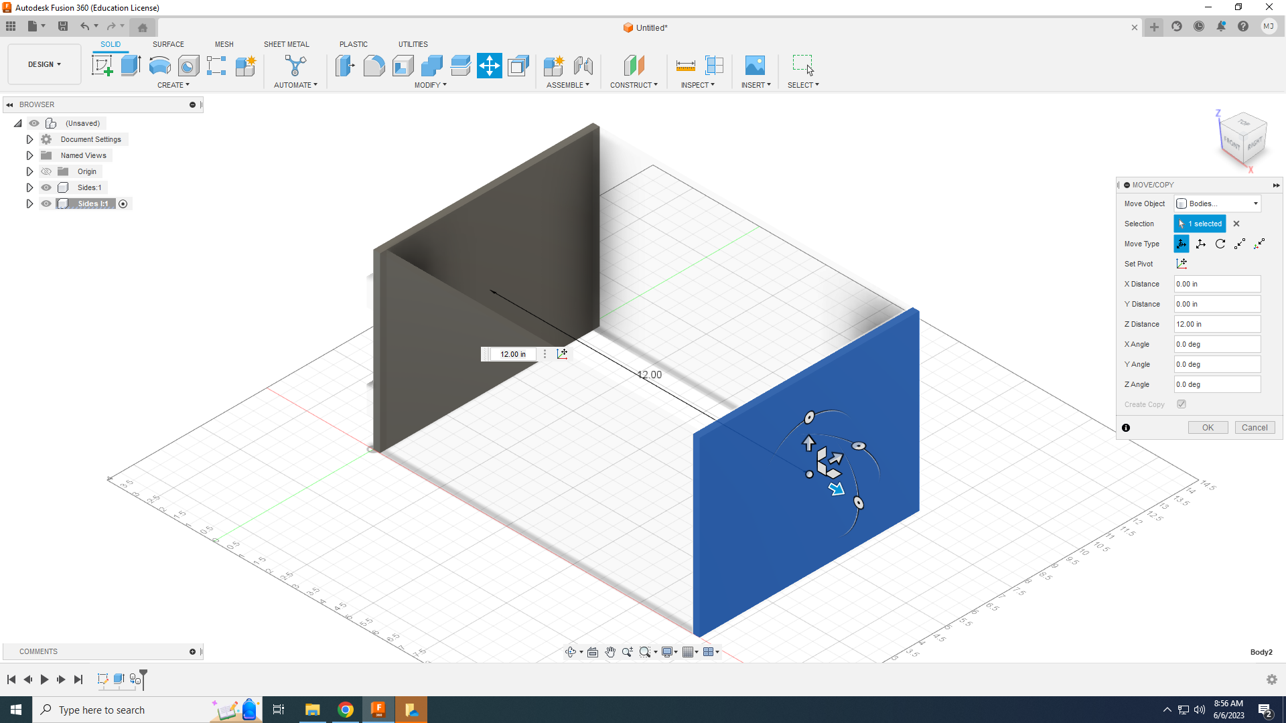This screenshot has width=1286, height=723.
Task: Click the Joint tool in Assemble
Action: pyautogui.click(x=583, y=66)
